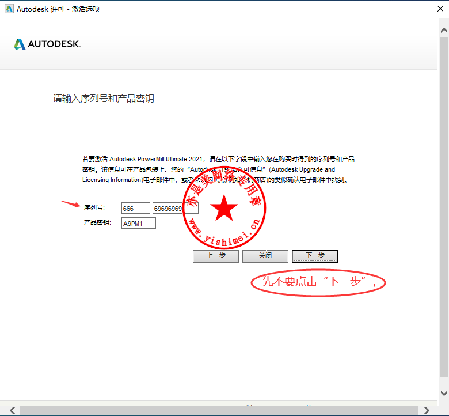449x416 pixels.
Task: Click the vertical scrollbar down arrow
Action: click(444, 393)
